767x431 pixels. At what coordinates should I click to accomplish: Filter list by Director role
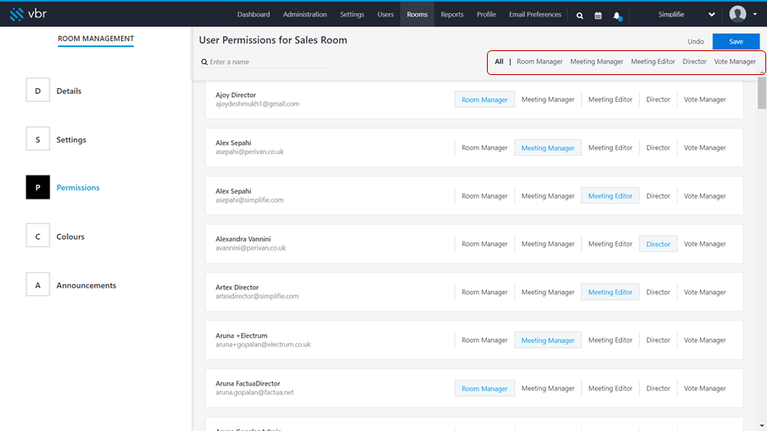point(695,62)
